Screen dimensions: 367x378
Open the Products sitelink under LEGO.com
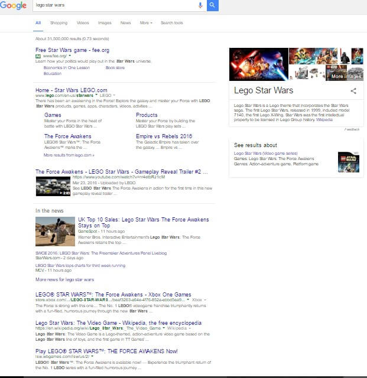[147, 115]
